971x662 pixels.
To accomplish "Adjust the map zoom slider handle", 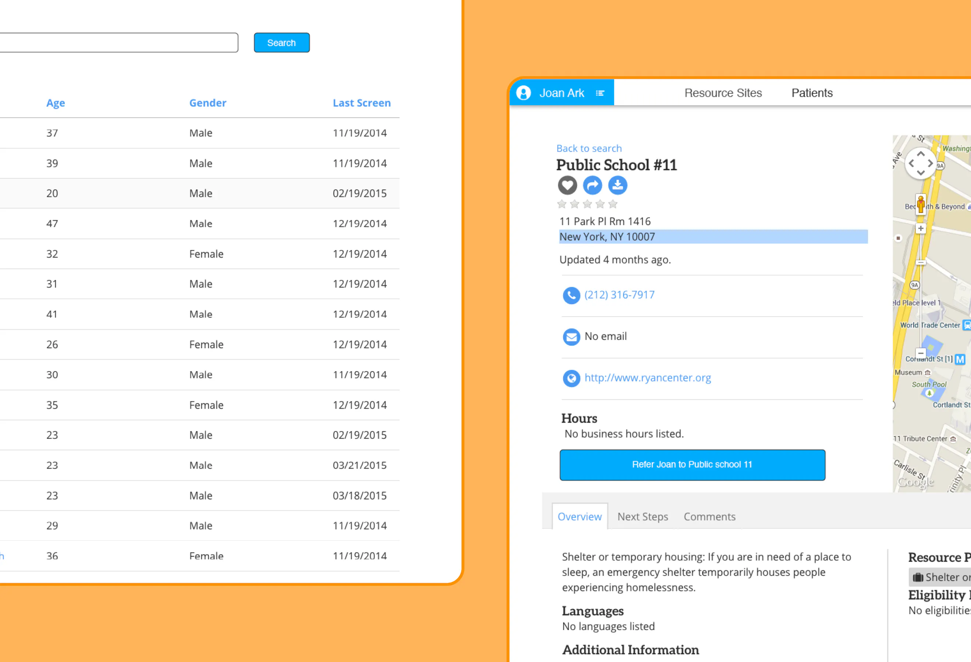I will [921, 262].
